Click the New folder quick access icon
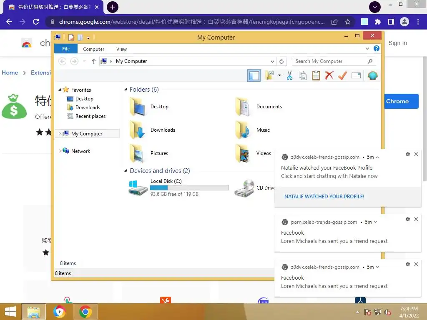The image size is (427, 320). coord(80,37)
